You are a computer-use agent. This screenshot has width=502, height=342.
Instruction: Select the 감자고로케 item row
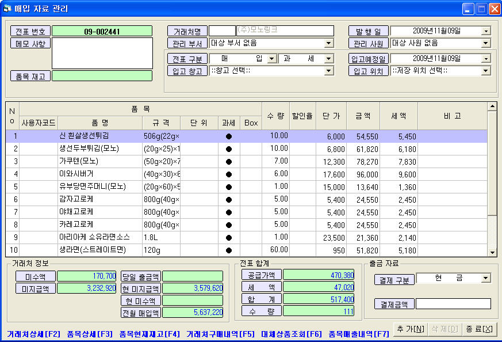pos(246,200)
